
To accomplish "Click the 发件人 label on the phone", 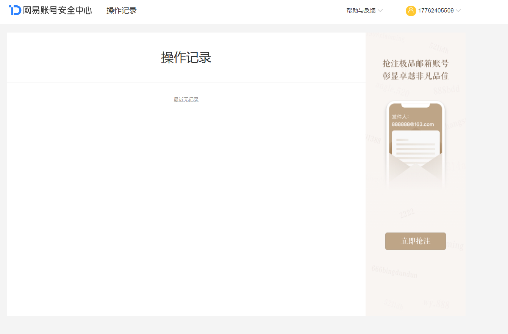I will (400, 117).
